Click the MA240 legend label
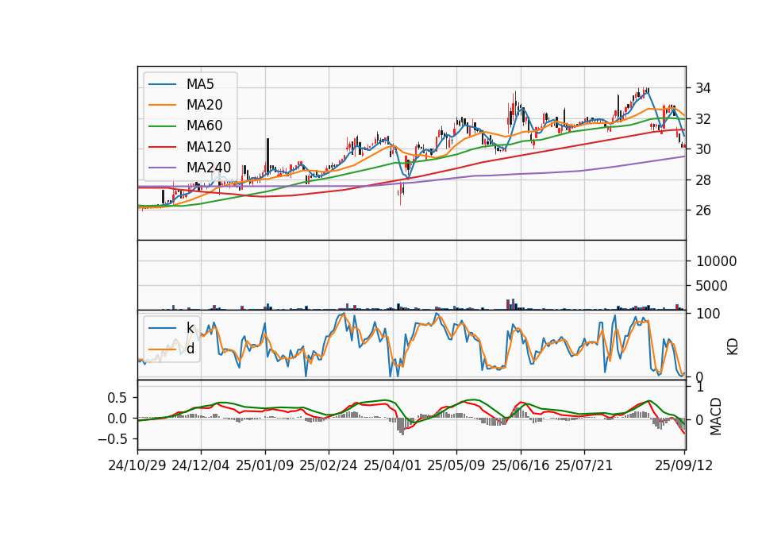762x548 pixels. pyautogui.click(x=209, y=168)
